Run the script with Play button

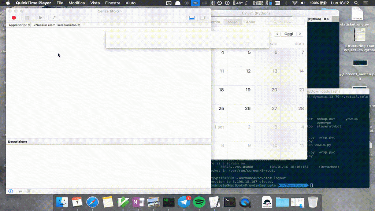click(40, 18)
